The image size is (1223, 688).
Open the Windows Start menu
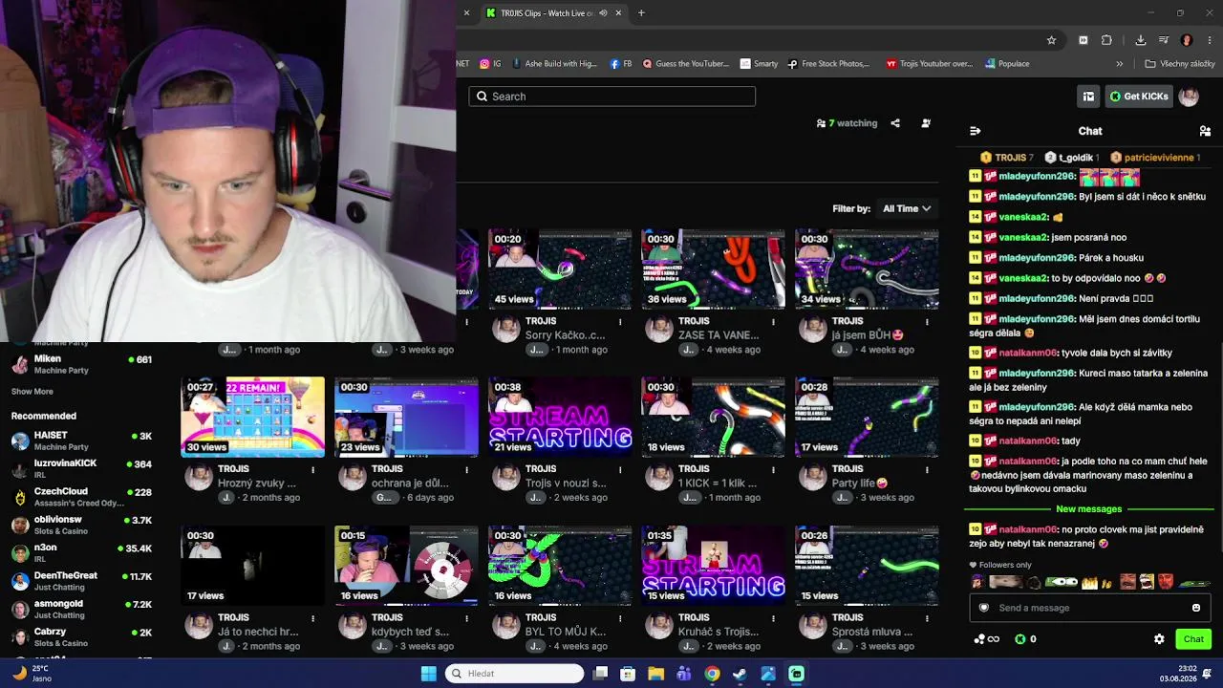429,674
